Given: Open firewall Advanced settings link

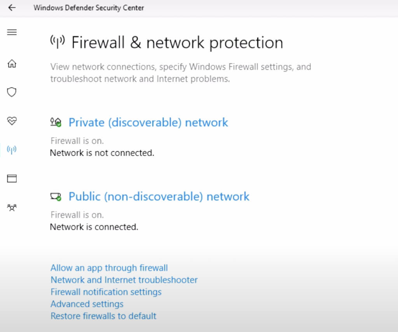Looking at the screenshot, I should pos(87,304).
